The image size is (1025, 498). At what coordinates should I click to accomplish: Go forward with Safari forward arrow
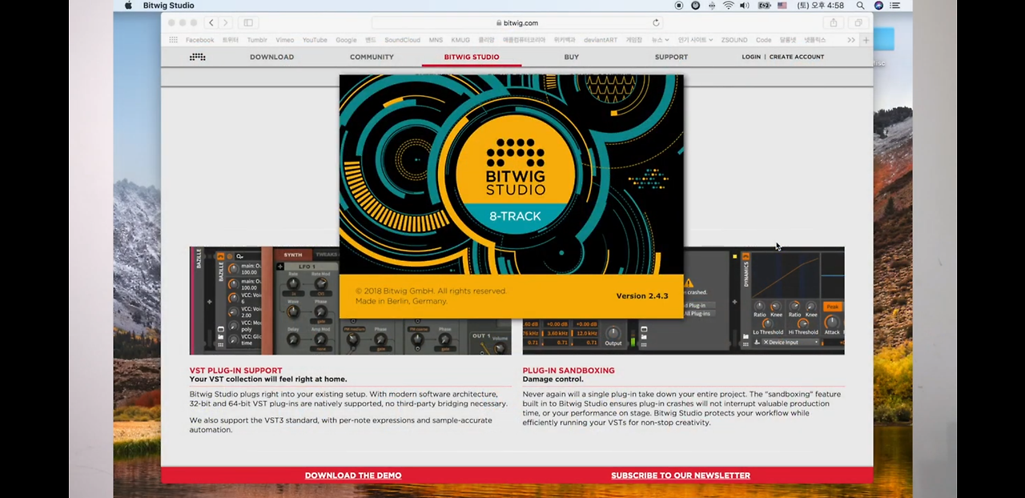click(225, 23)
